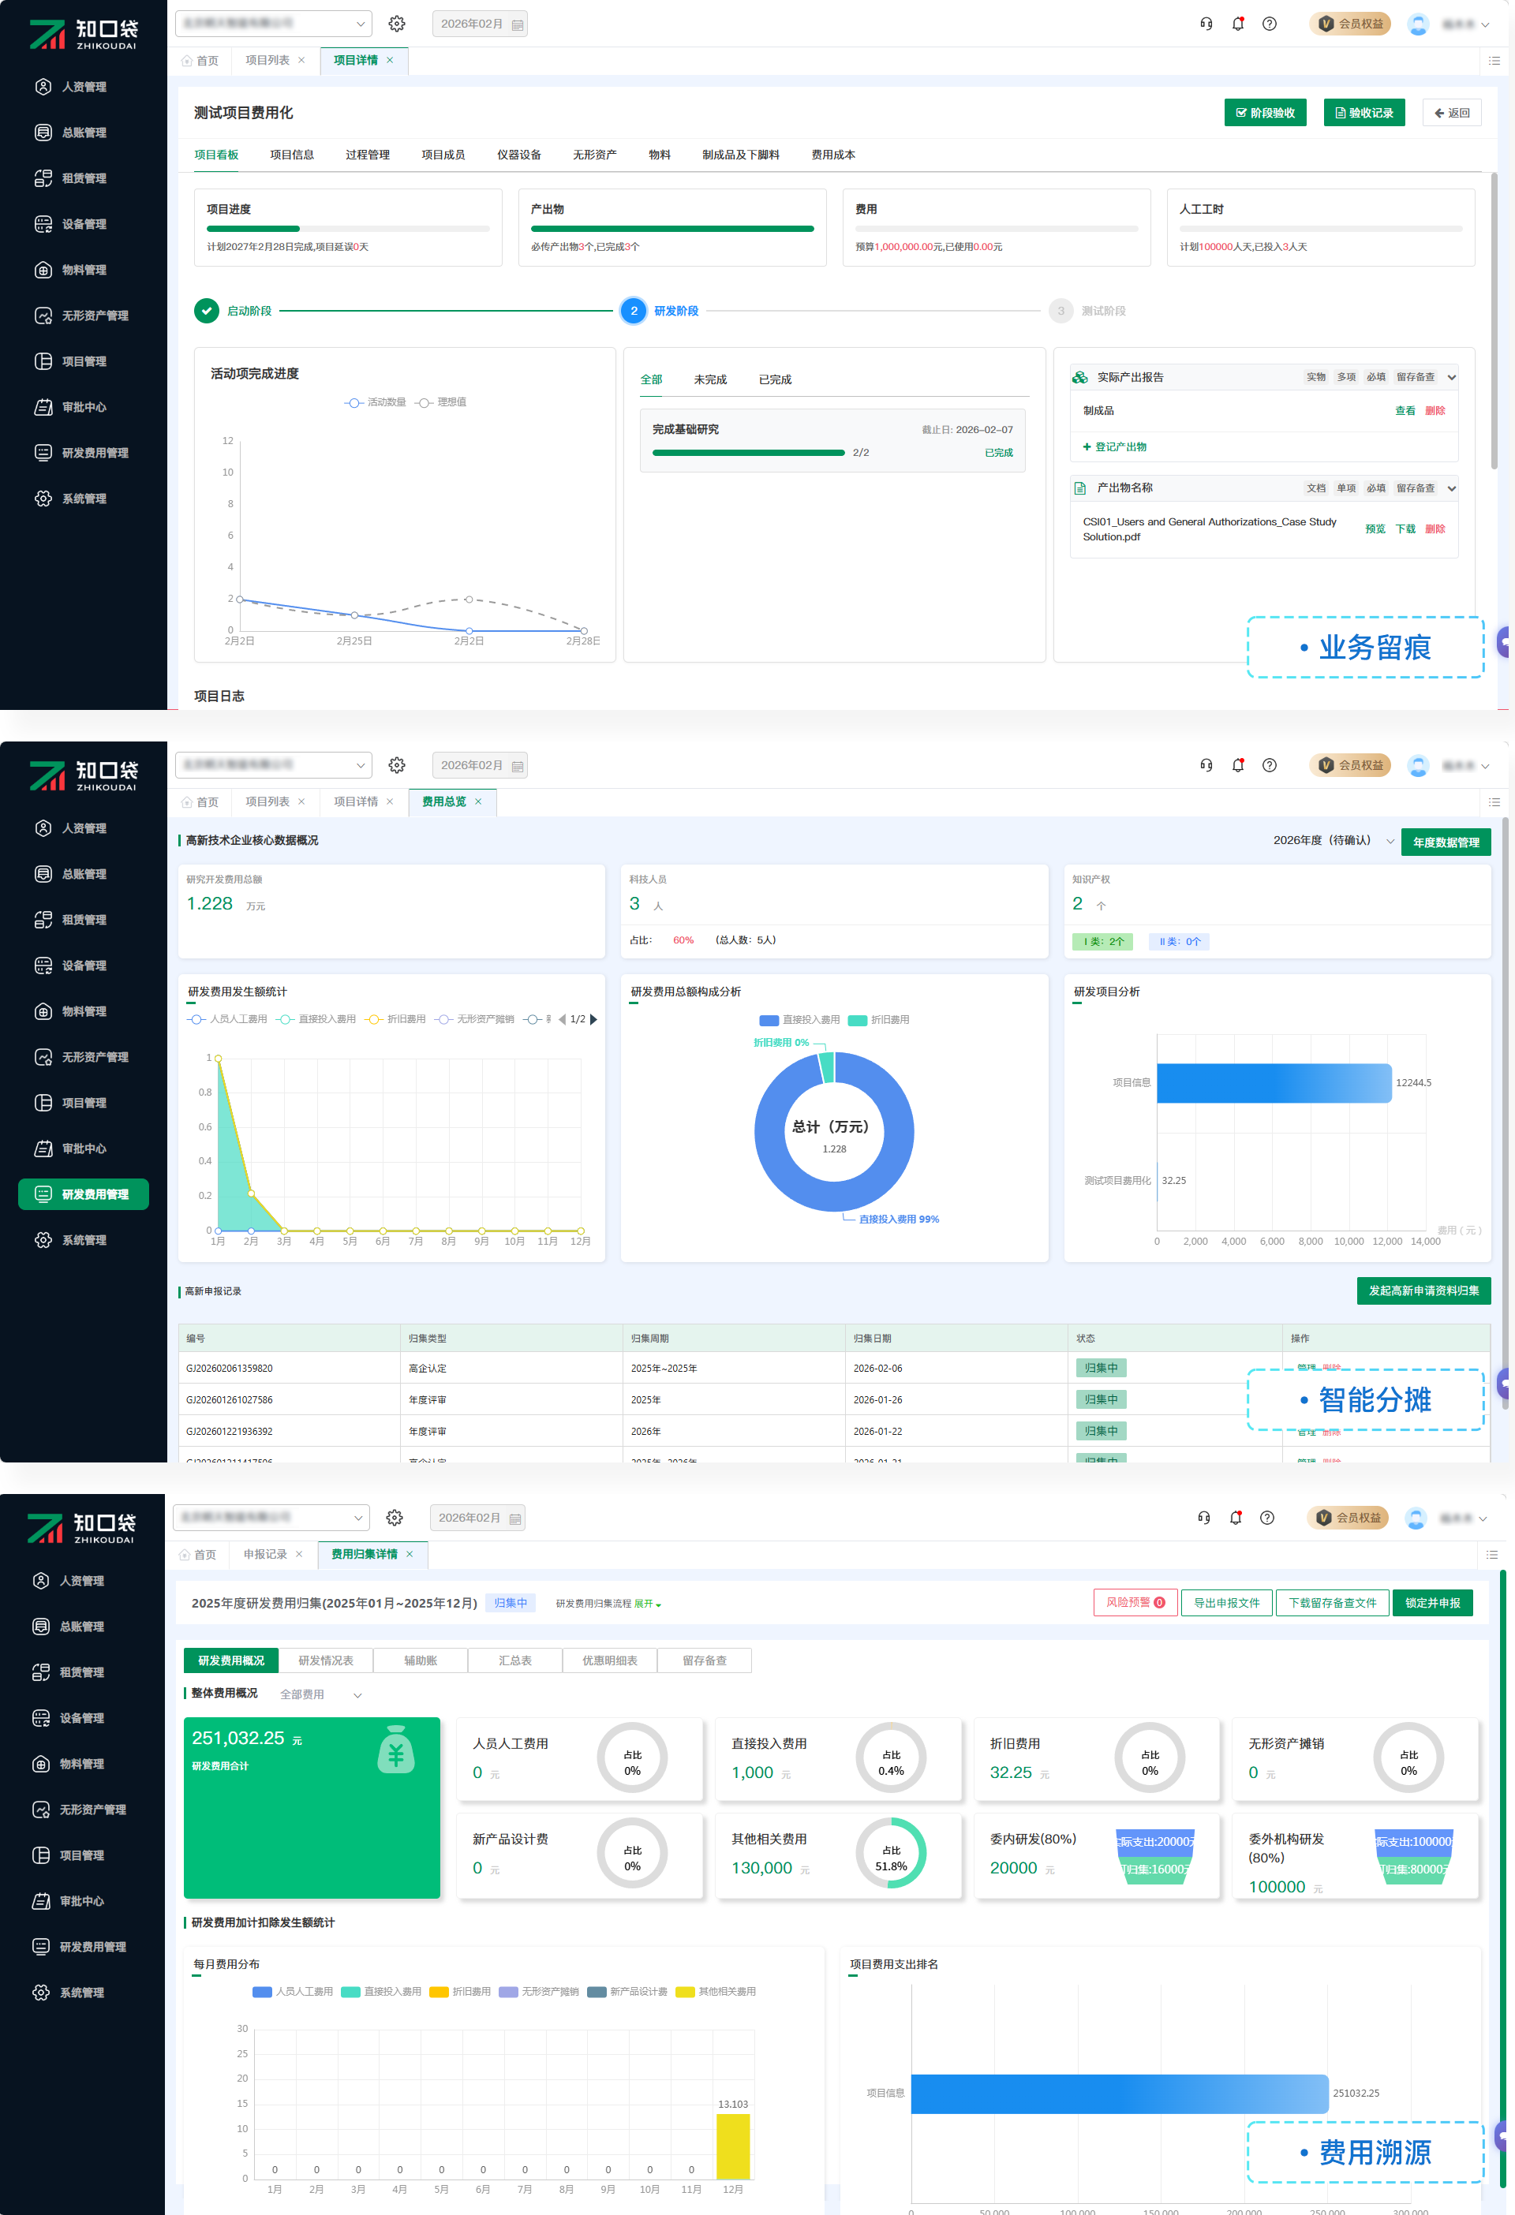Click 物料管理 sidebar icon on 费用总览 screen

tap(43, 1011)
